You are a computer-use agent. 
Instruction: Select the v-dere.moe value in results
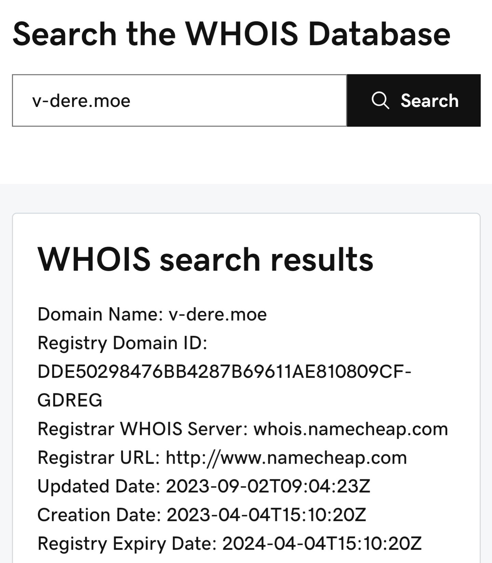click(x=217, y=314)
